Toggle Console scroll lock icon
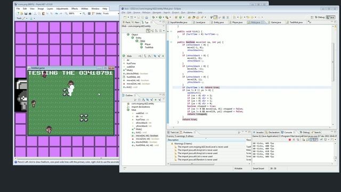341x192 pixels. 307,140
